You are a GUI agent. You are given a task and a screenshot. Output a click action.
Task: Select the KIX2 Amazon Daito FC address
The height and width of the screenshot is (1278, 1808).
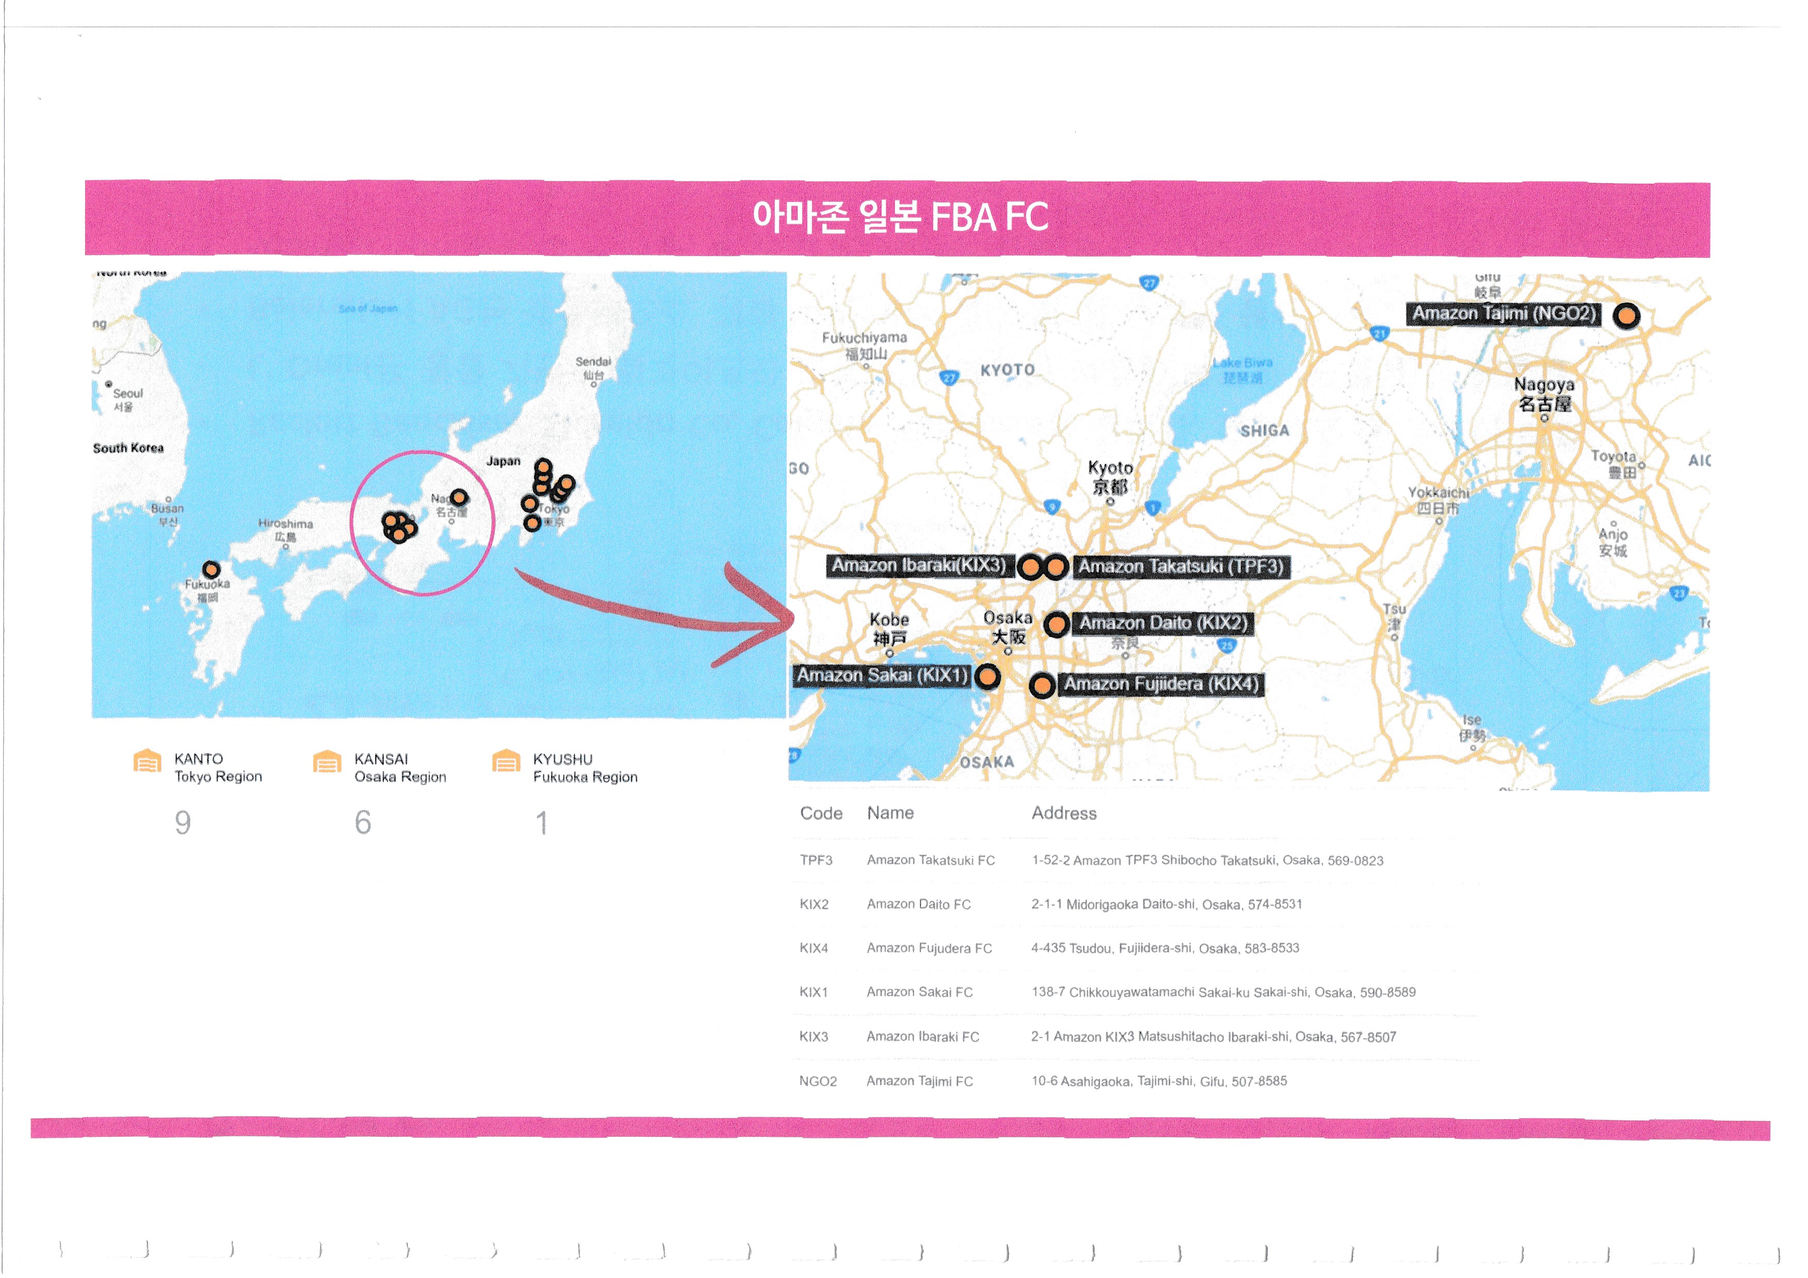point(1166,904)
